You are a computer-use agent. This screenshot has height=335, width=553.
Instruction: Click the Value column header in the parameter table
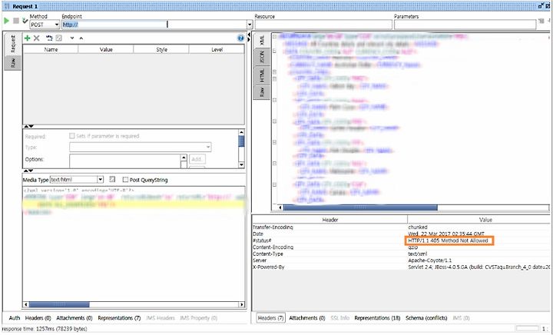[x=106, y=49]
